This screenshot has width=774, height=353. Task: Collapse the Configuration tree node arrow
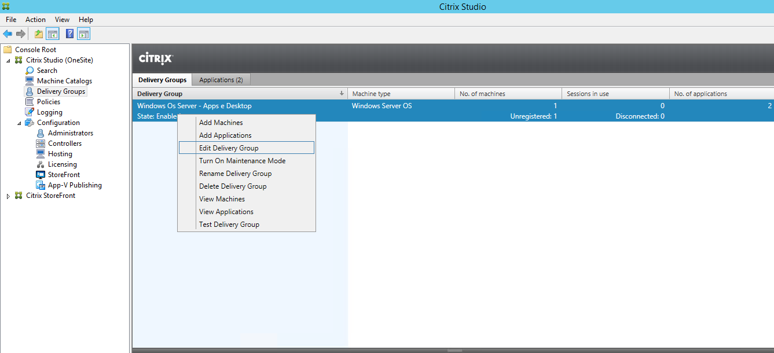point(19,123)
